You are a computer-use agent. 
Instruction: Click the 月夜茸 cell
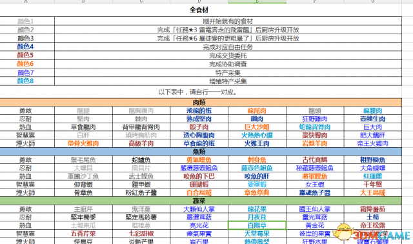pos(257,217)
